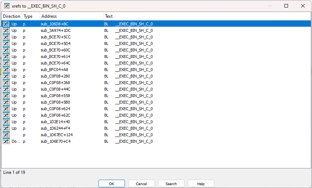Select address sub_BCE70+5CC
The image size is (312, 188).
(56, 37)
